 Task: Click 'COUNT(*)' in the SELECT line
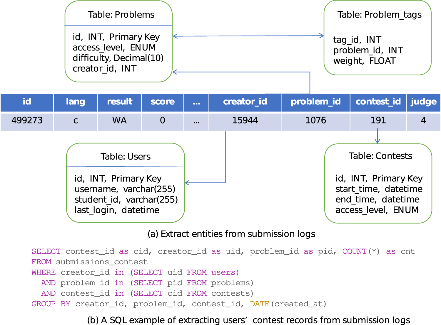click(x=361, y=251)
